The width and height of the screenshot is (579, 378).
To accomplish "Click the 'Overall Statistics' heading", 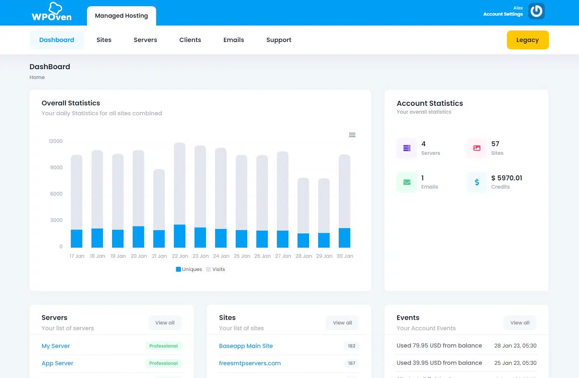I will point(71,103).
